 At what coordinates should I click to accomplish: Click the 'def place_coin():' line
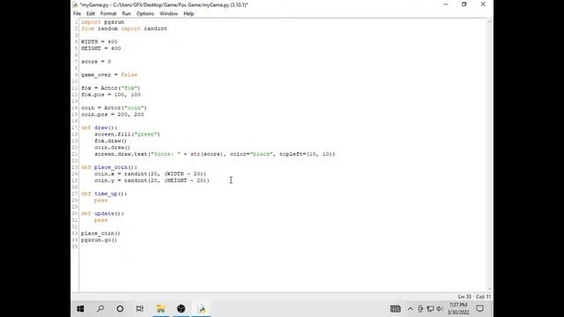[x=109, y=167]
